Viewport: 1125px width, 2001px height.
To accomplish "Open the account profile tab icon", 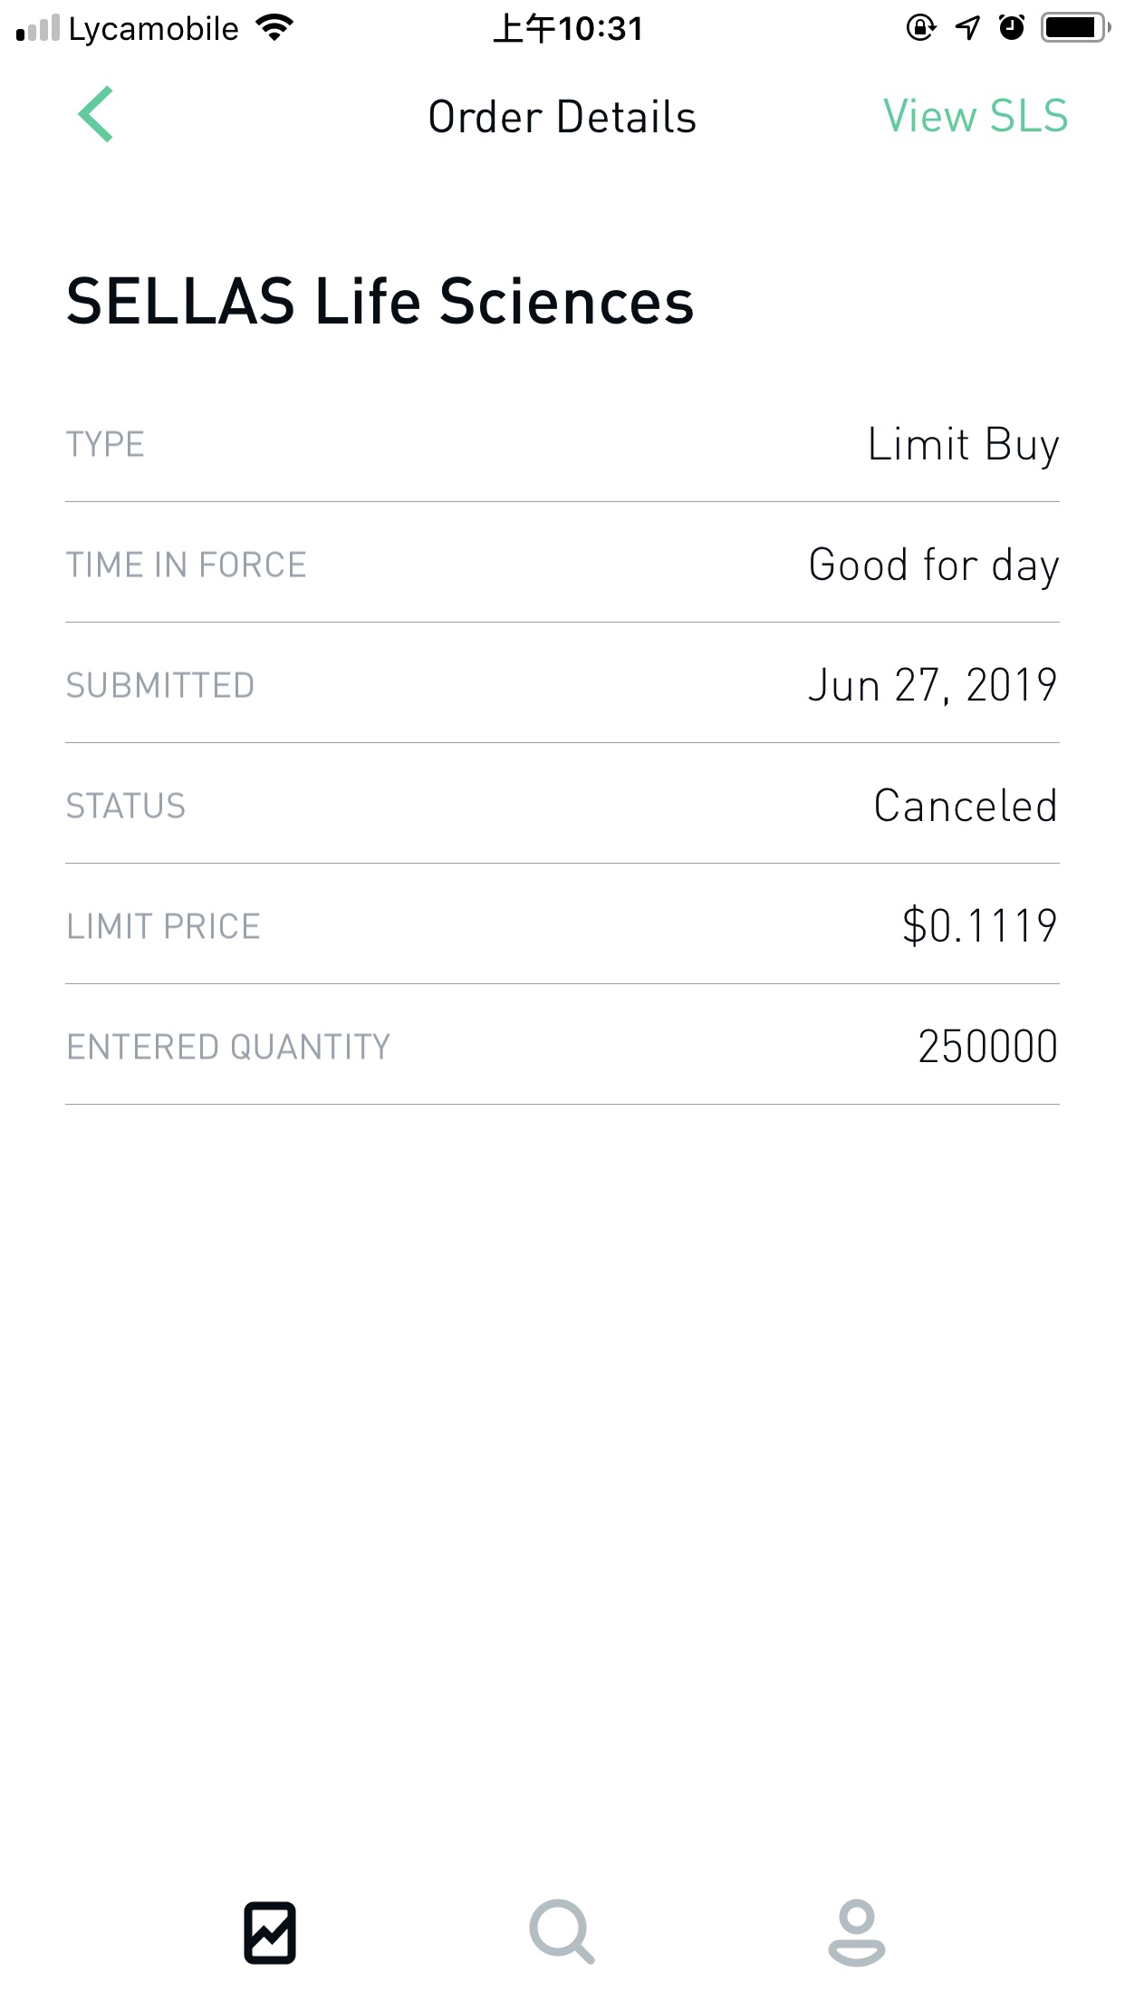I will coord(856,1932).
